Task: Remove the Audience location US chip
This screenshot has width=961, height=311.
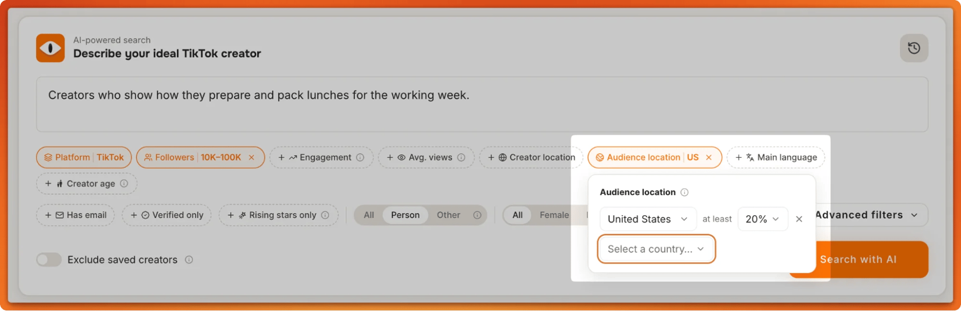Action: click(x=709, y=157)
